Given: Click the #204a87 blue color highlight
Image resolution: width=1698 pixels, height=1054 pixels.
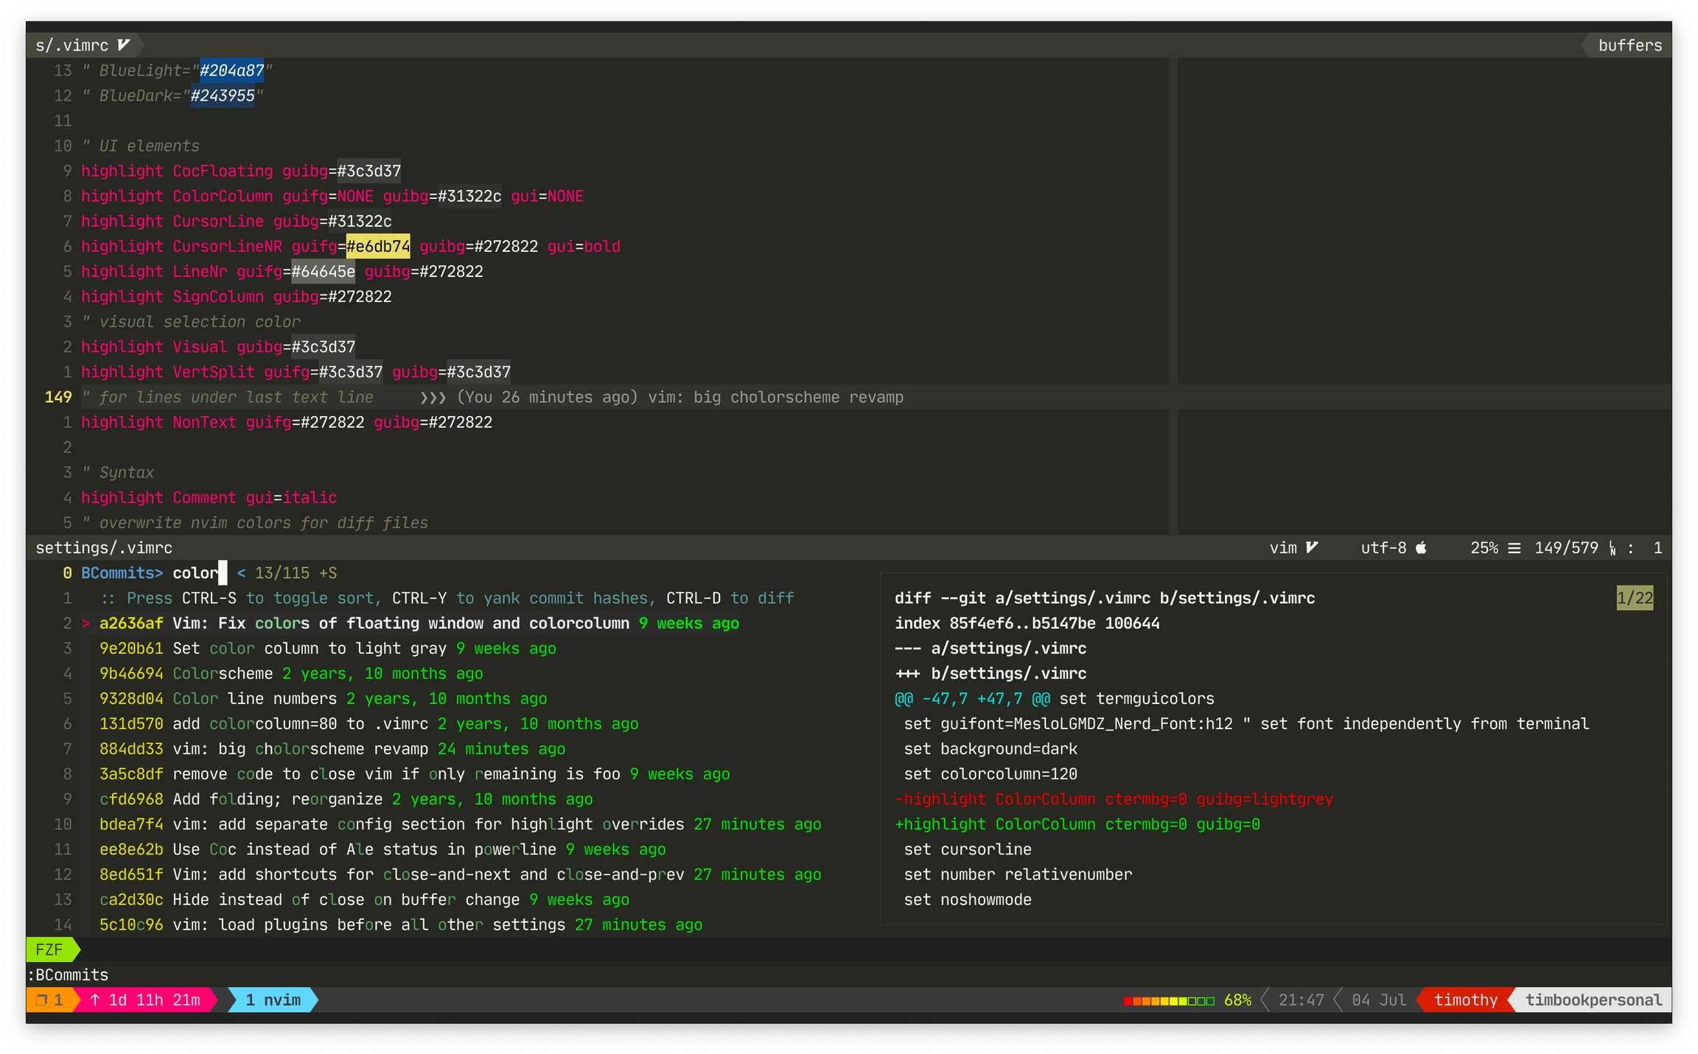Looking at the screenshot, I should [x=231, y=70].
